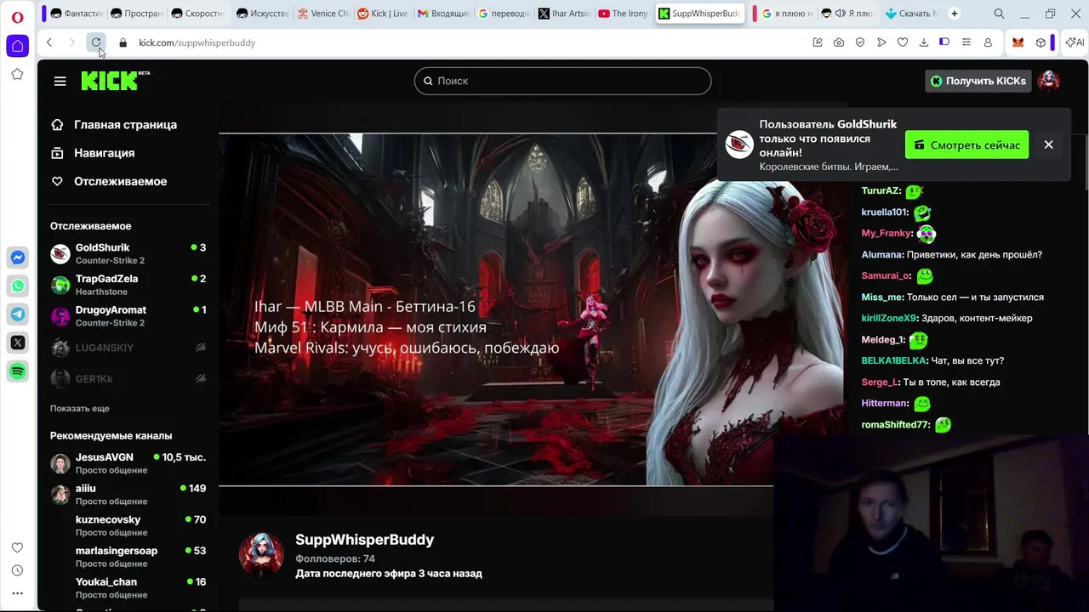
Task: Open the three-dot sidebar setup menu
Action: [x=17, y=593]
